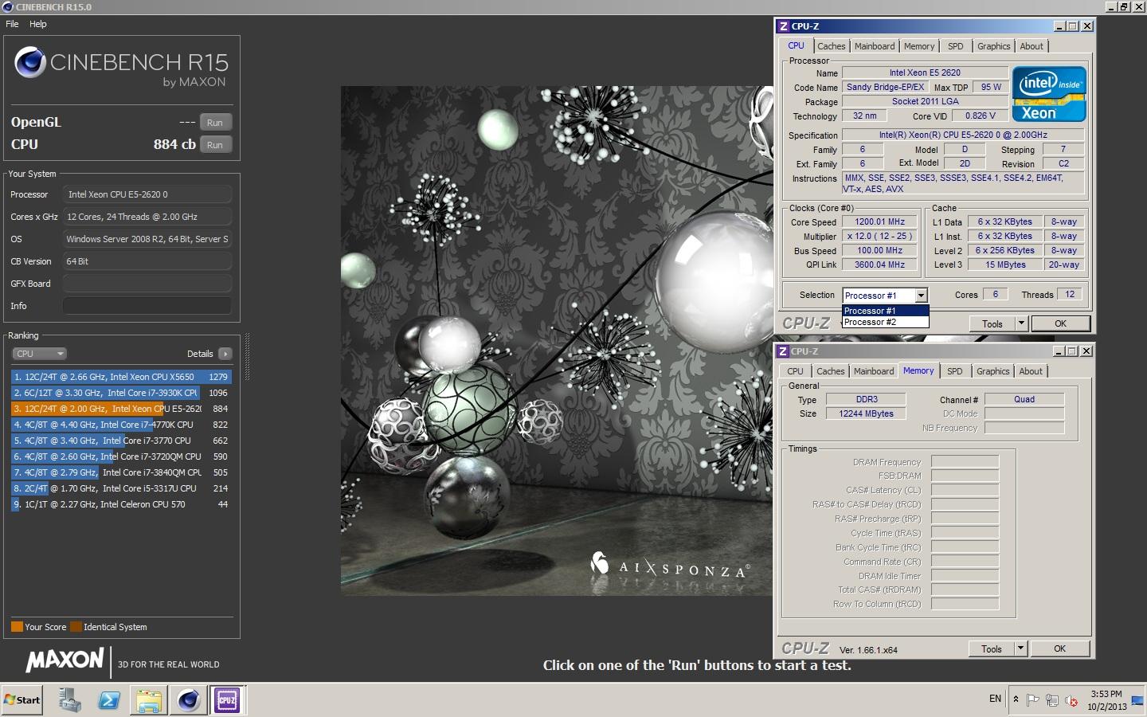The height and width of the screenshot is (717, 1147).
Task: Switch to Caches tab in top CPU-Z window
Action: click(x=831, y=46)
